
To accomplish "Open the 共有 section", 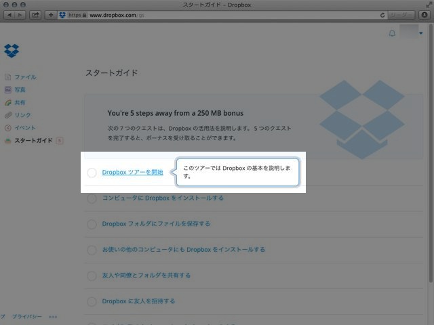I will click(20, 102).
